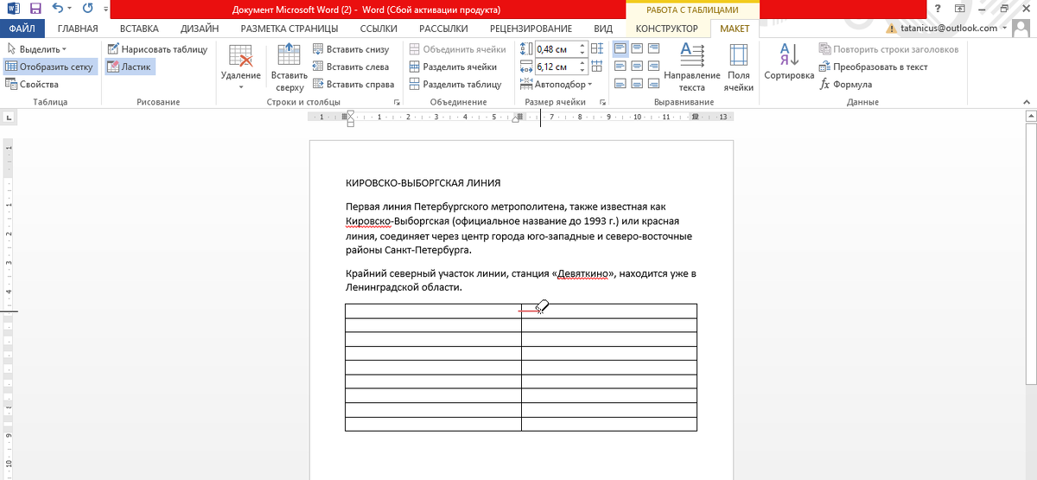Image resolution: width=1037 pixels, height=480 pixels.
Task: Select align top center cell alignment
Action: coord(637,49)
